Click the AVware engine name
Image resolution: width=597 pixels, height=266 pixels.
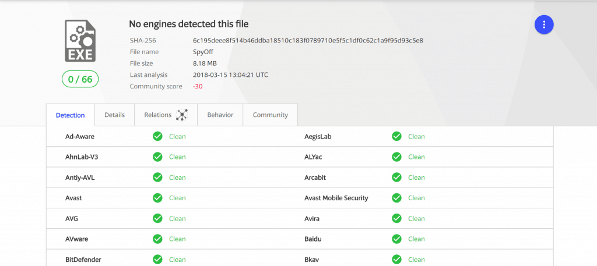click(x=76, y=239)
